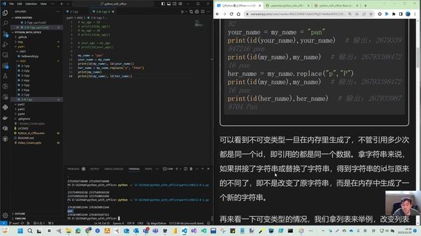
Task: Change UTF-8 encoding in status bar
Action: (130, 223)
